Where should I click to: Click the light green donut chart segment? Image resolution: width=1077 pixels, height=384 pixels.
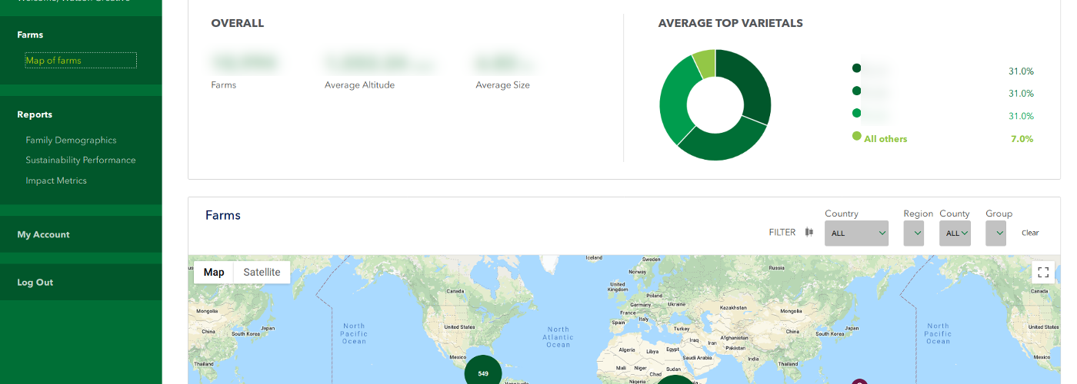tap(705, 64)
